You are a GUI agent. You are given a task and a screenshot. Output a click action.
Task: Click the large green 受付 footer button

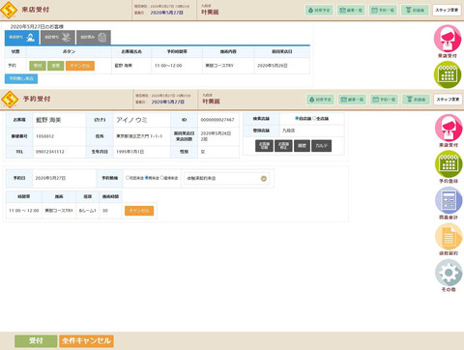click(36, 341)
